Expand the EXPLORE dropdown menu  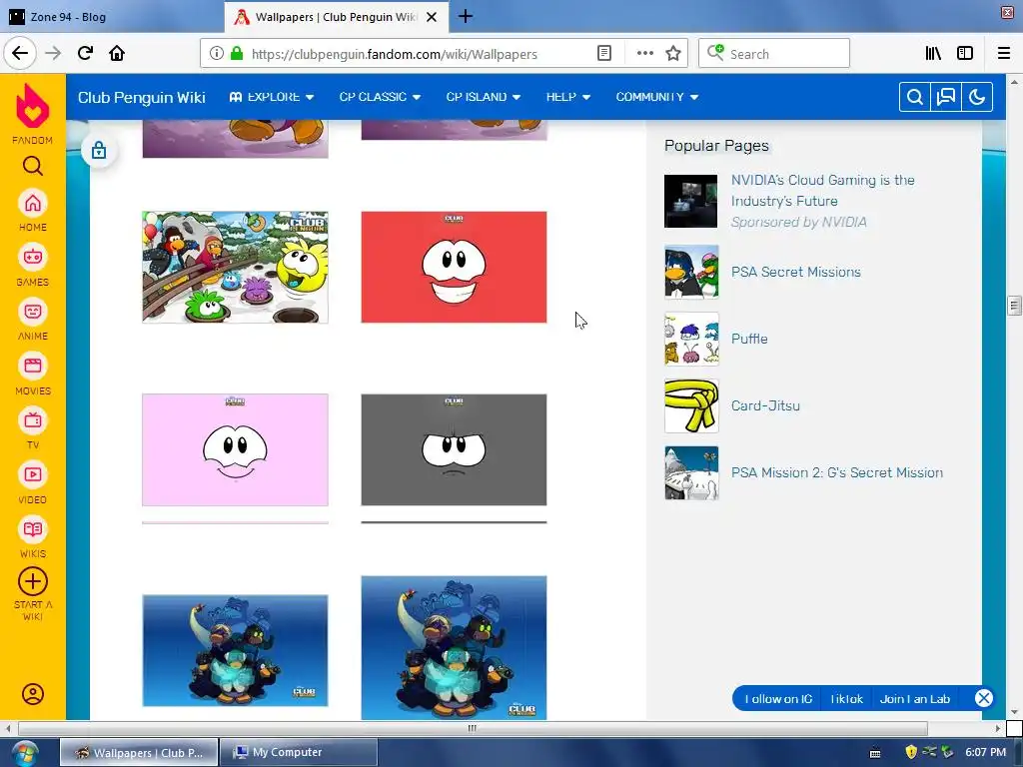click(272, 97)
